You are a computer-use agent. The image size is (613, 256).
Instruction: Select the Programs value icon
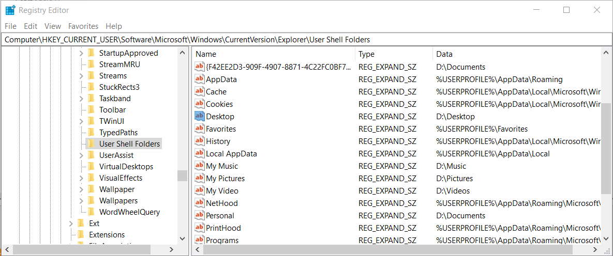(x=199, y=240)
